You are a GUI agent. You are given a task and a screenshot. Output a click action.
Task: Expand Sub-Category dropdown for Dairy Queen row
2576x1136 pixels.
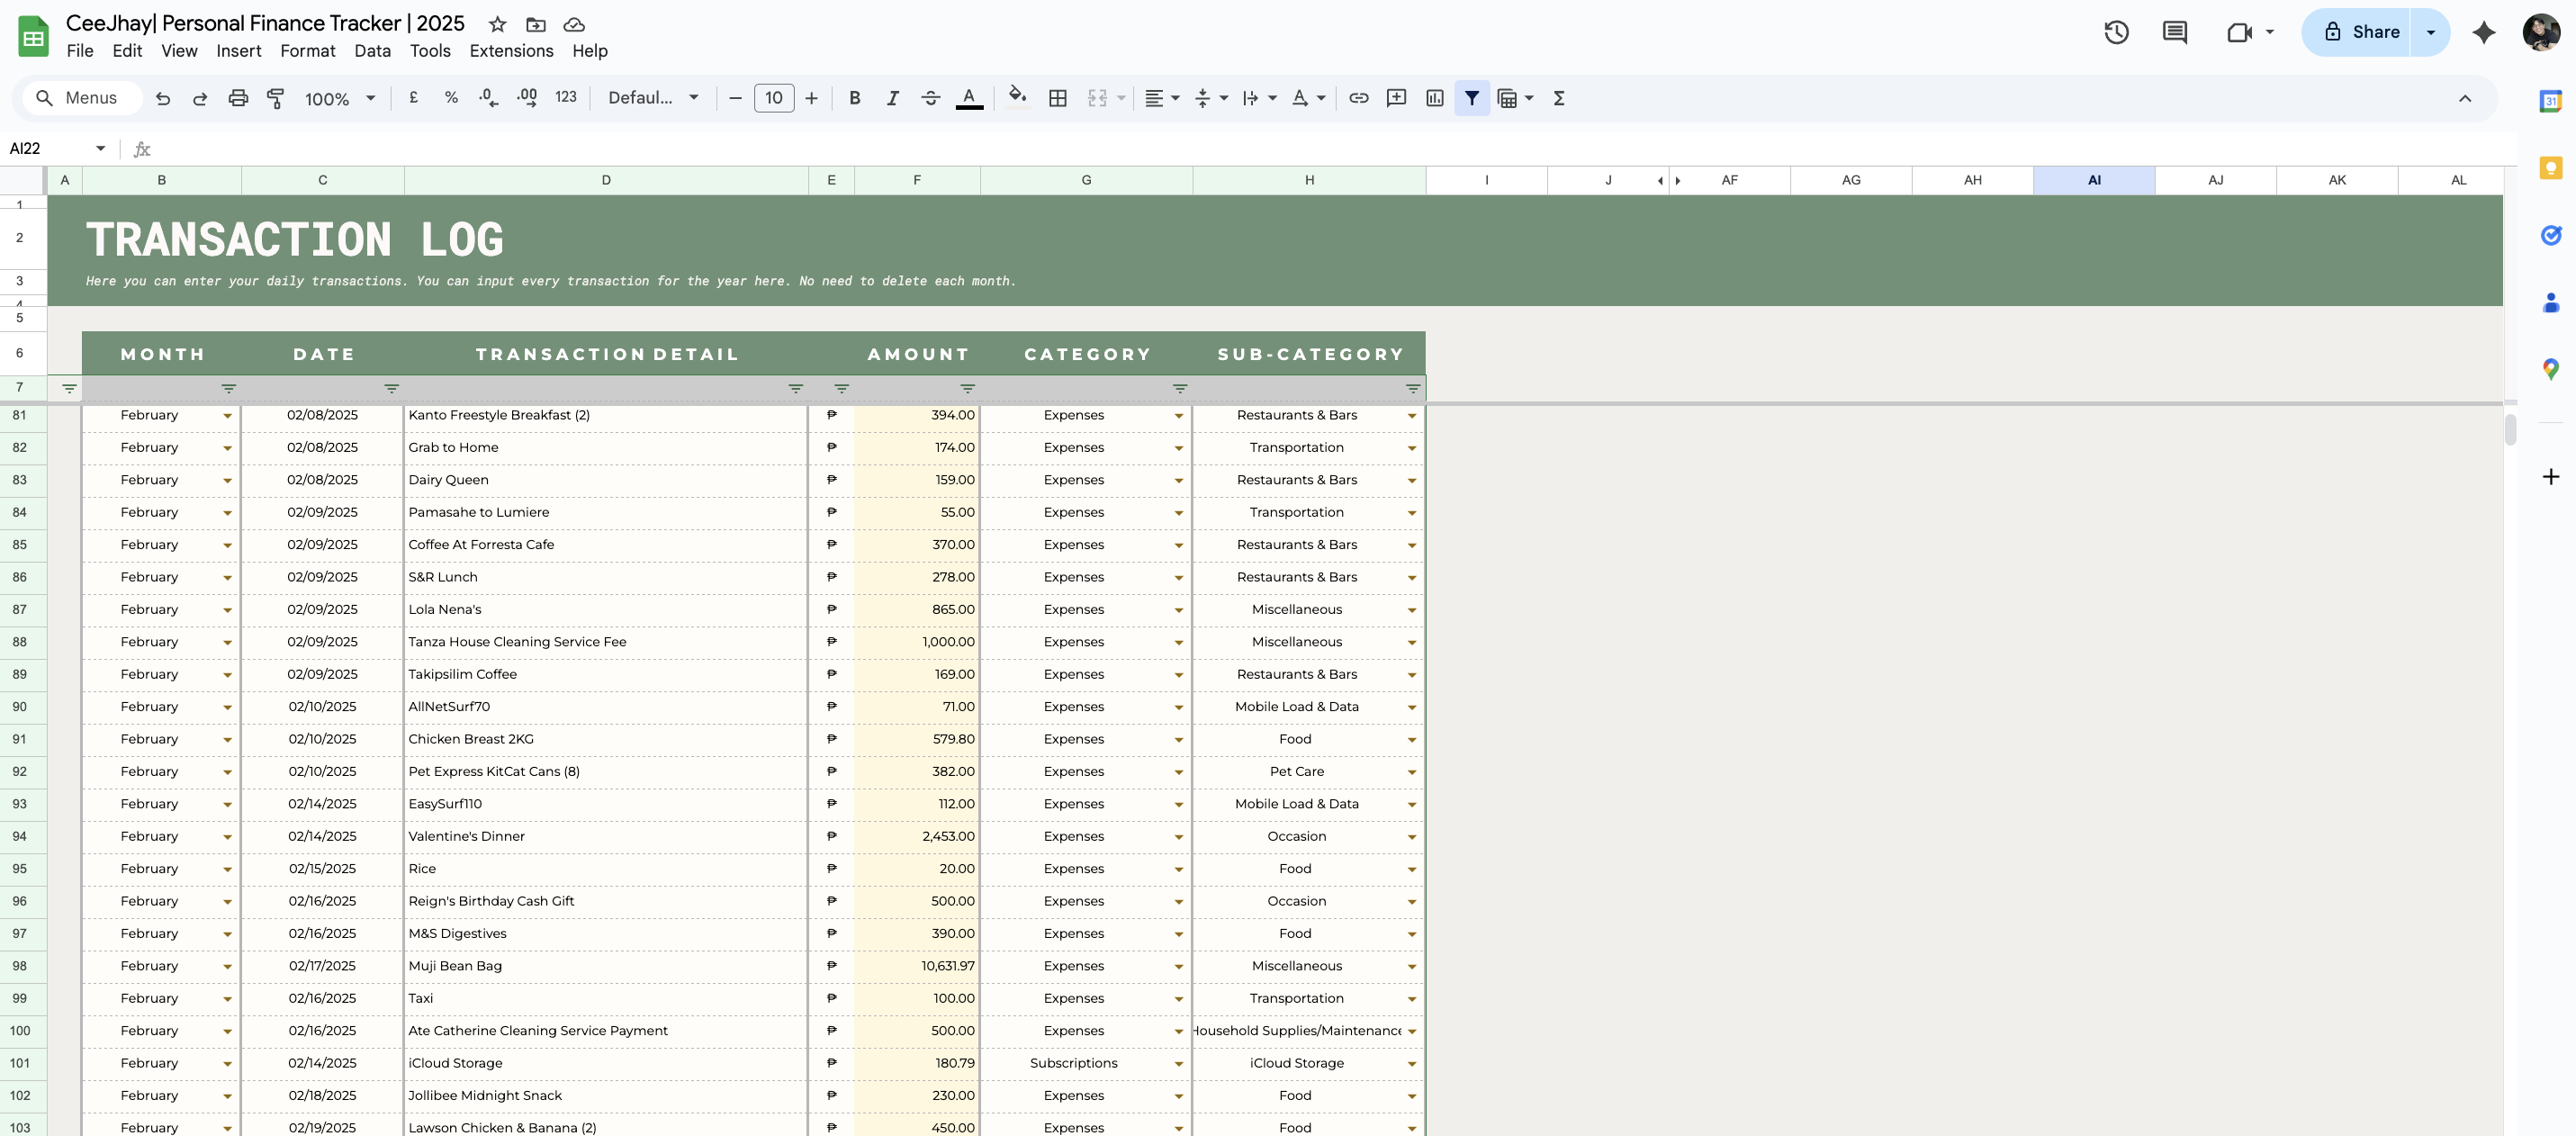[x=1411, y=481]
